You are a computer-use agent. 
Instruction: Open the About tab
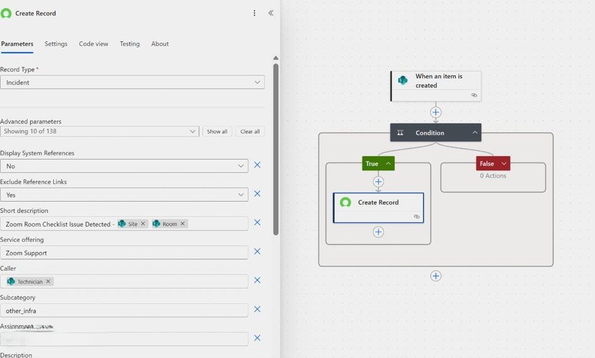160,44
